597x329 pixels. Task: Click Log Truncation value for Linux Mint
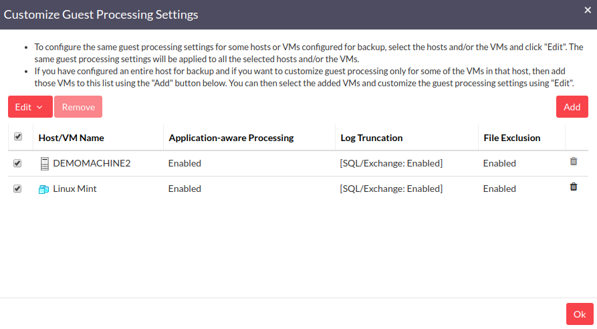tap(391, 189)
